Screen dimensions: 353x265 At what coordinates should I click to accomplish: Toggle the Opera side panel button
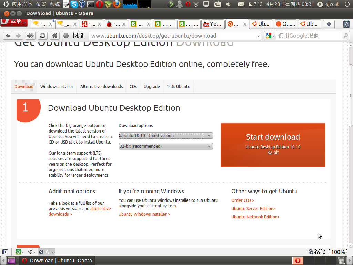click(5, 252)
